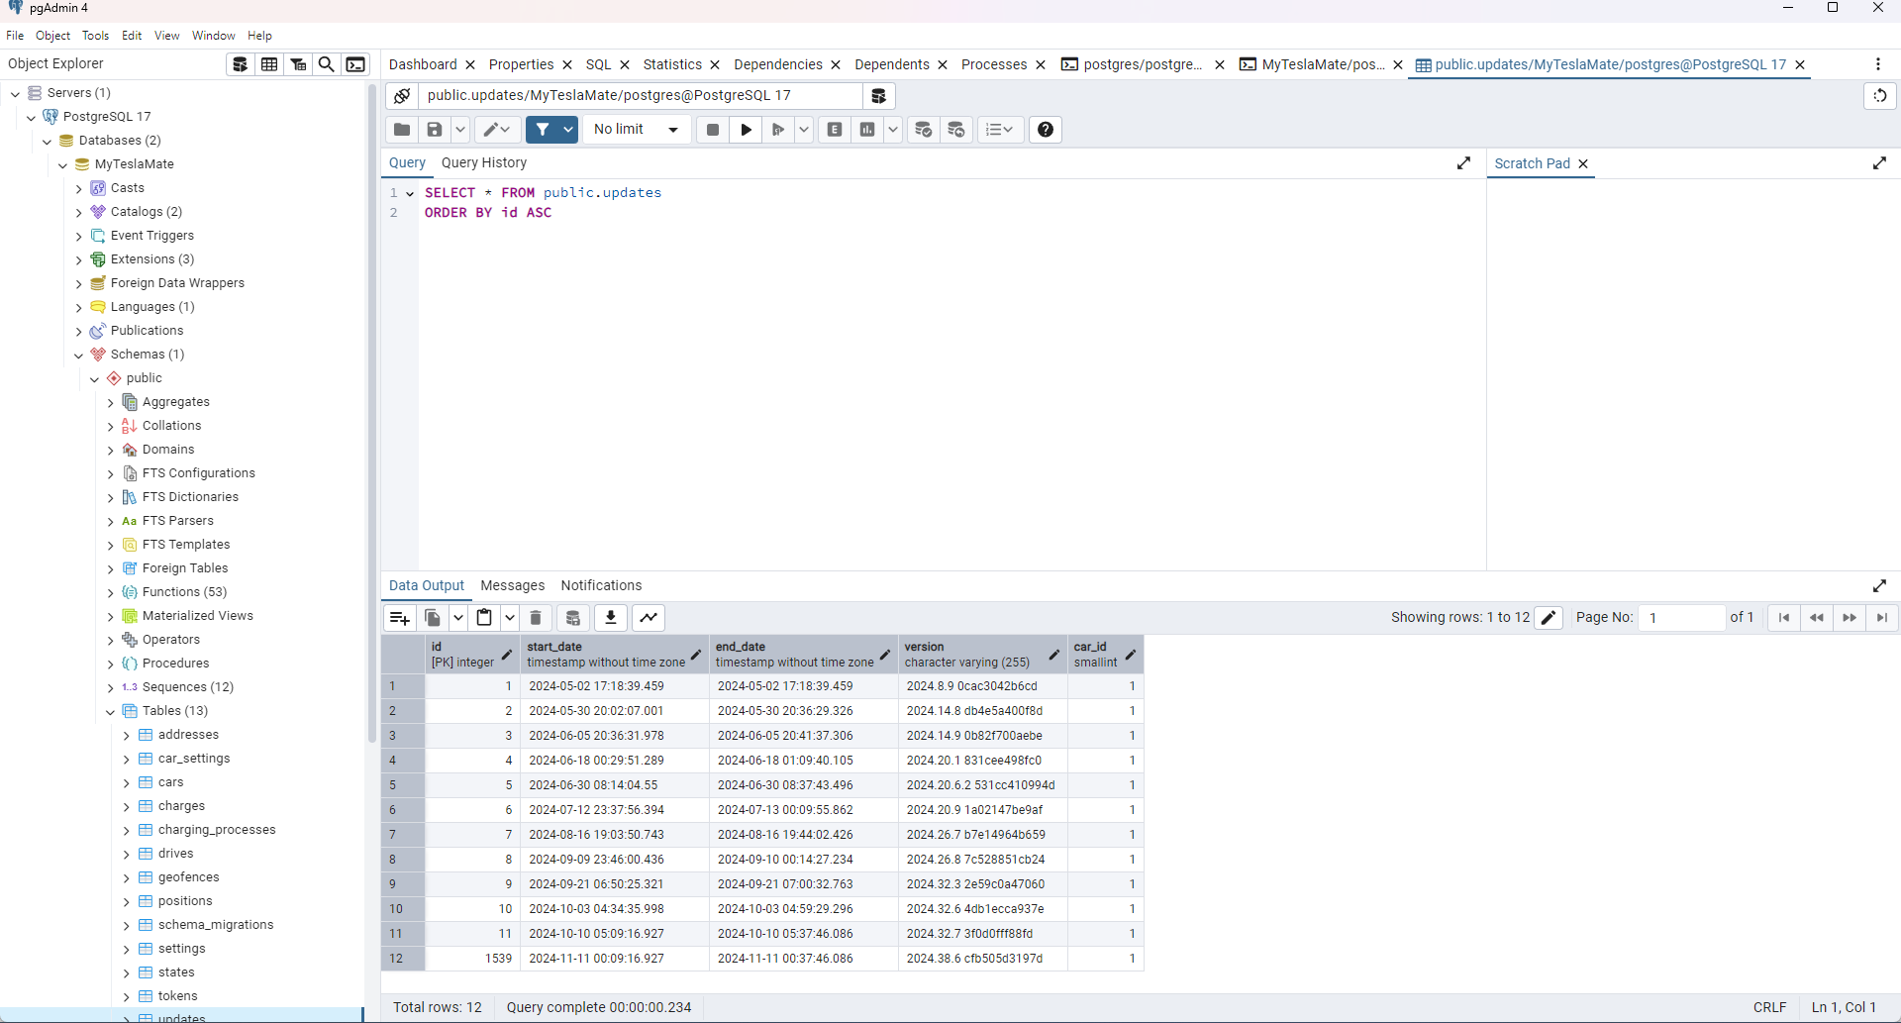Open the Tools menu

tap(95, 36)
